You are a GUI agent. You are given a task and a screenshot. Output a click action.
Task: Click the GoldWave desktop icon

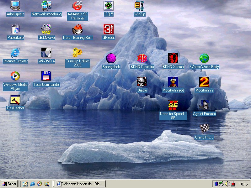pyautogui.click(x=46, y=29)
